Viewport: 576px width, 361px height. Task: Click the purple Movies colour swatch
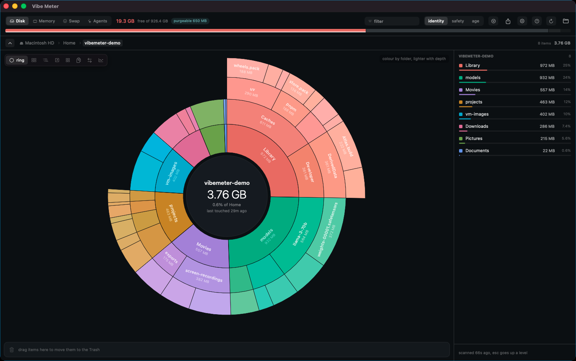(461, 90)
